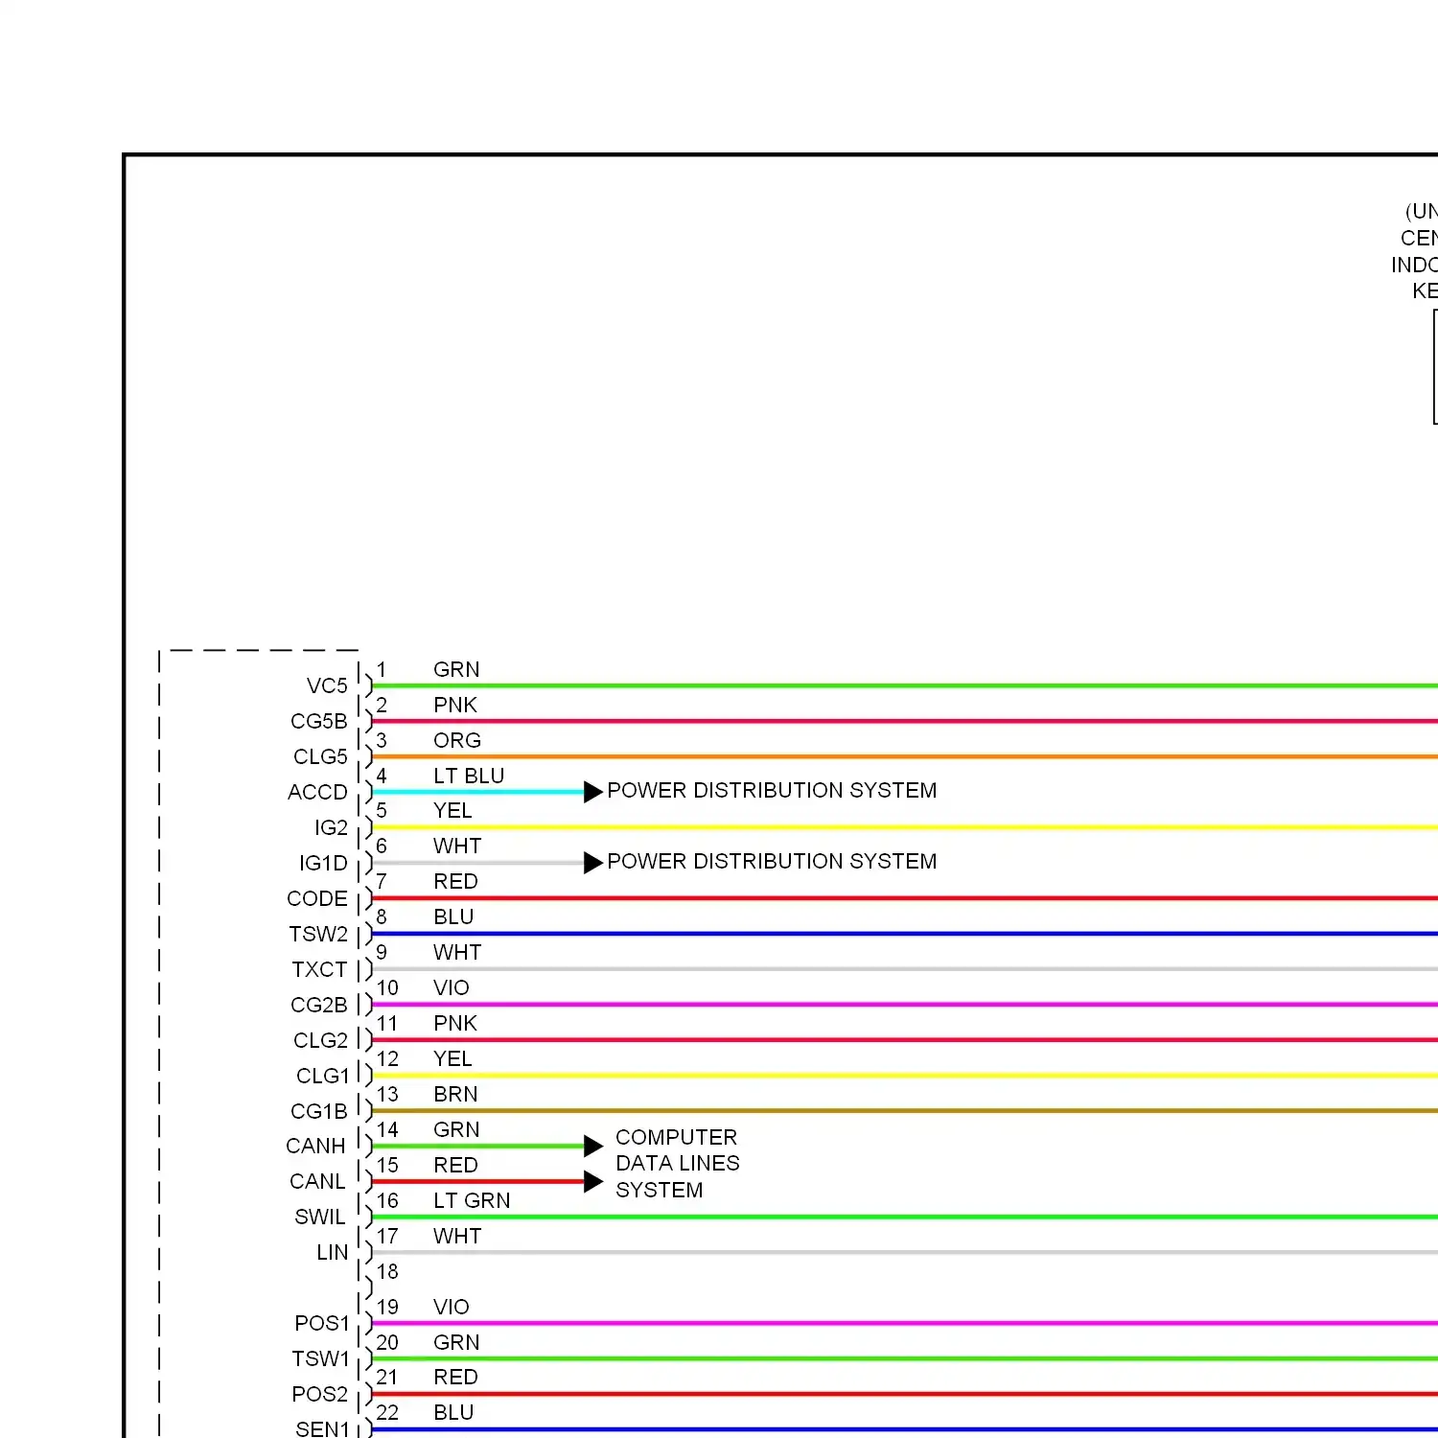Click the orange wire at pin 3
1438x1438 pixels.
click(x=905, y=756)
